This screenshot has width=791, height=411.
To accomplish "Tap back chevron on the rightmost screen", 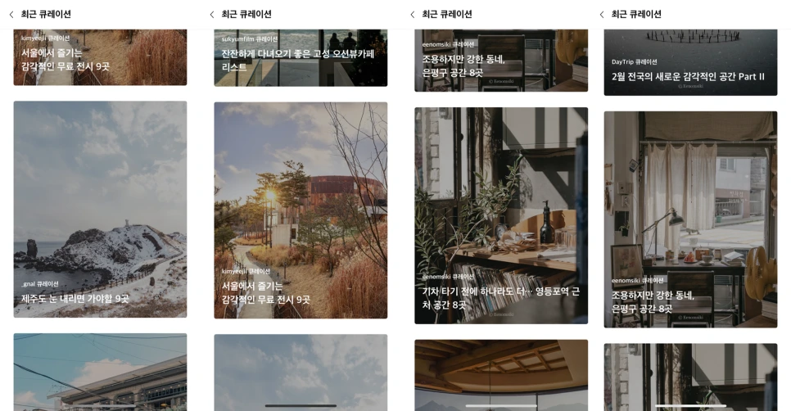I will [x=601, y=15].
